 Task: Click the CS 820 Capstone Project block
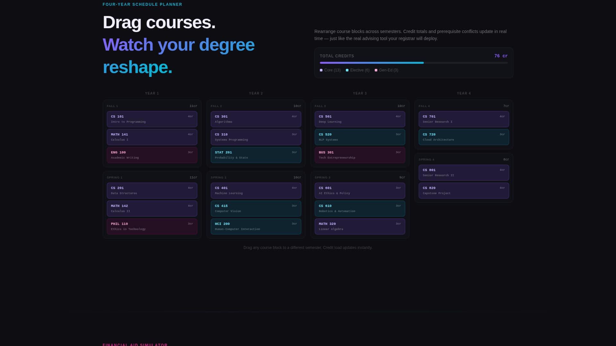tap(464, 191)
